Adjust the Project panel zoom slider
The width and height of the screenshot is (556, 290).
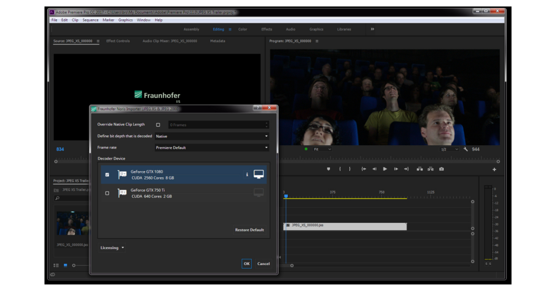click(x=74, y=265)
